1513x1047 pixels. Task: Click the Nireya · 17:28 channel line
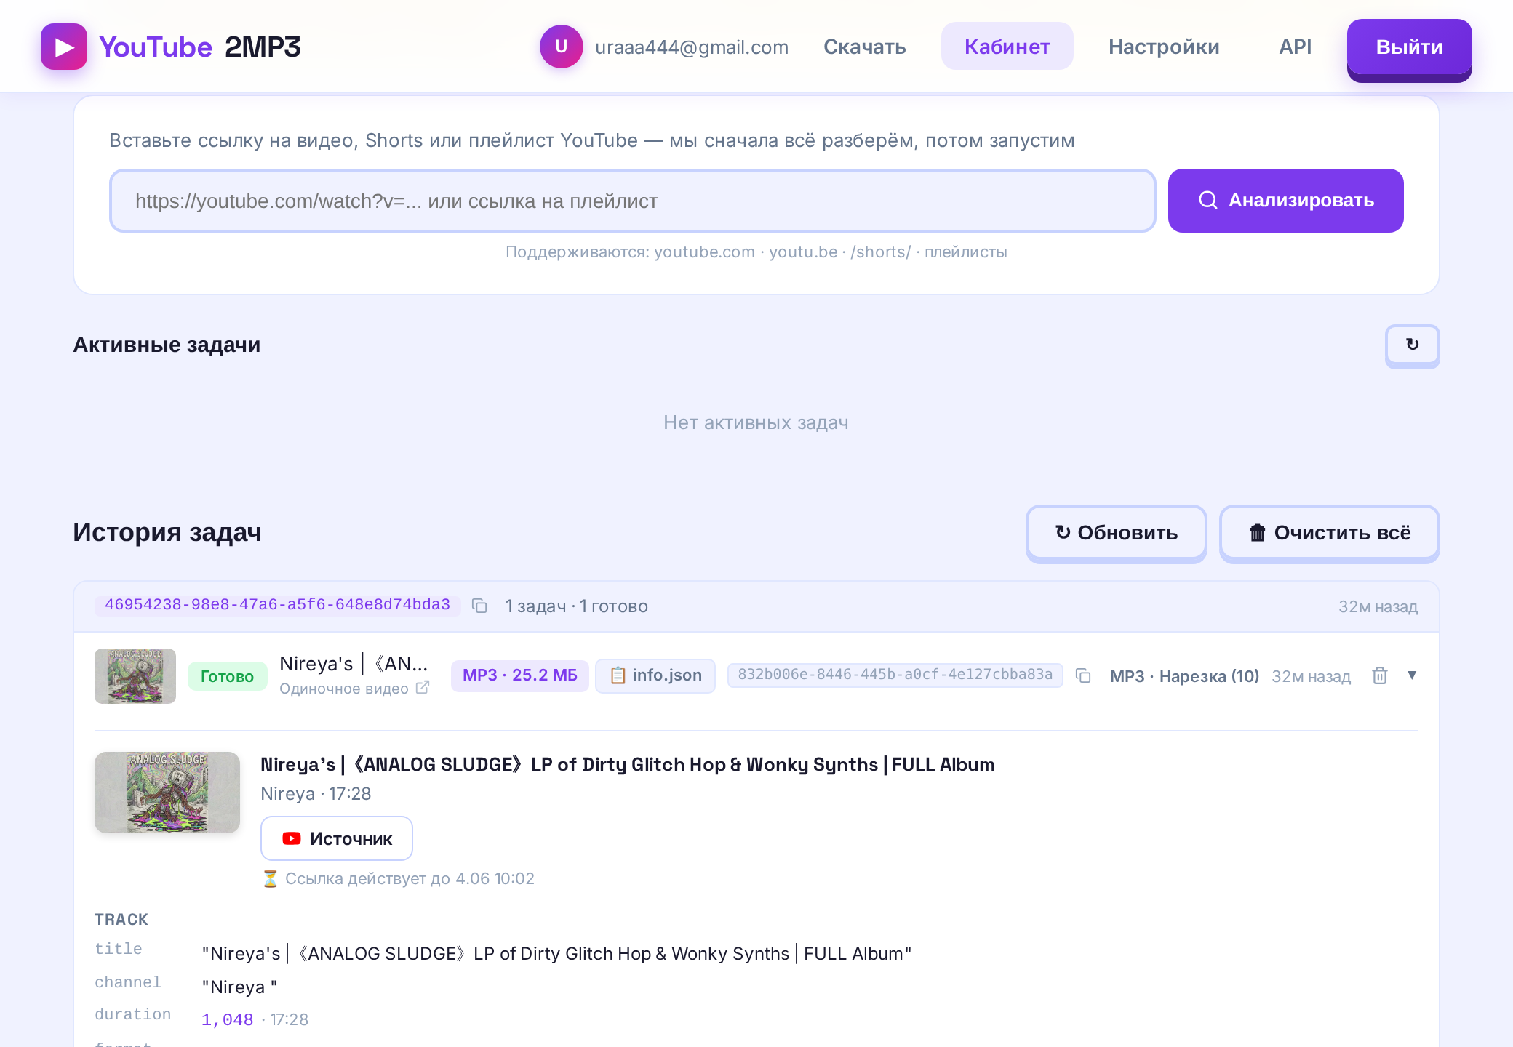[x=316, y=793]
